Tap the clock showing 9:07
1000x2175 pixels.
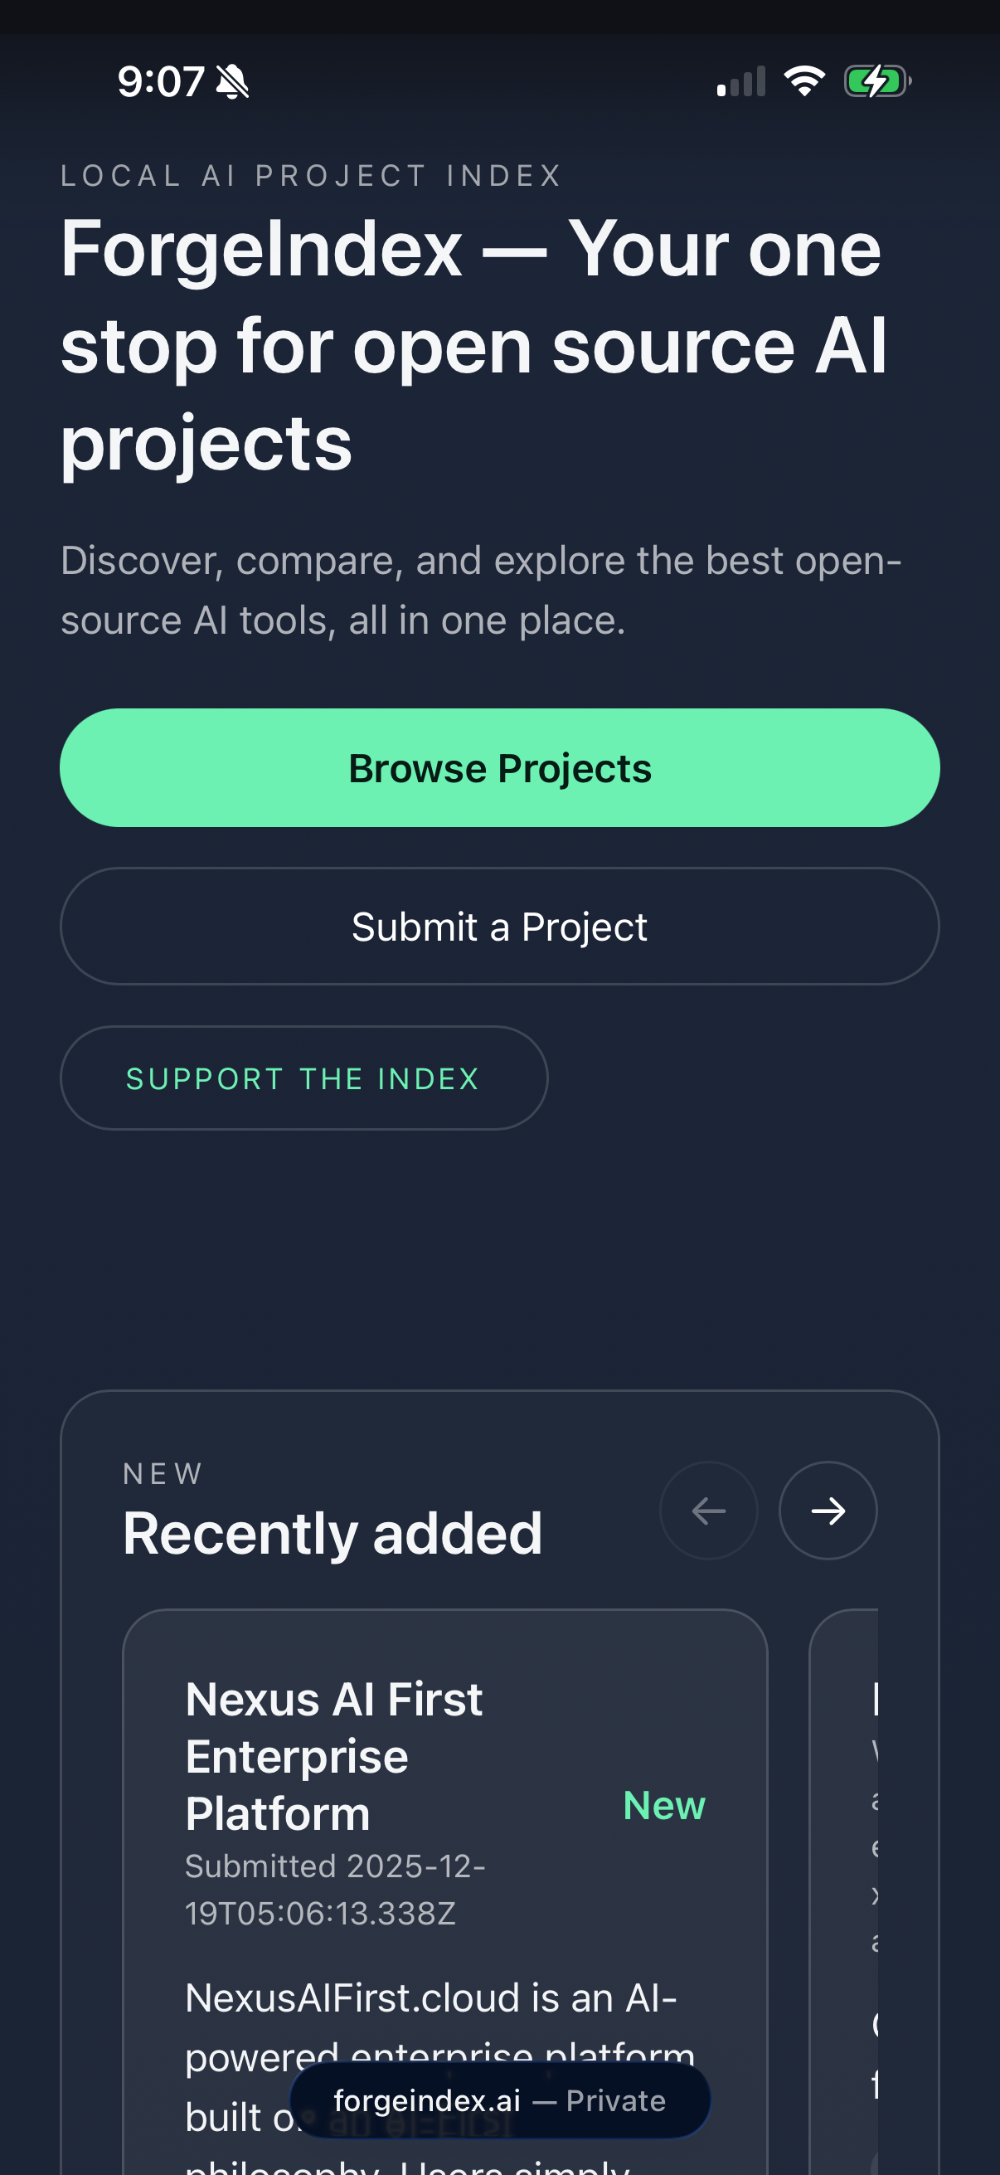click(x=162, y=80)
